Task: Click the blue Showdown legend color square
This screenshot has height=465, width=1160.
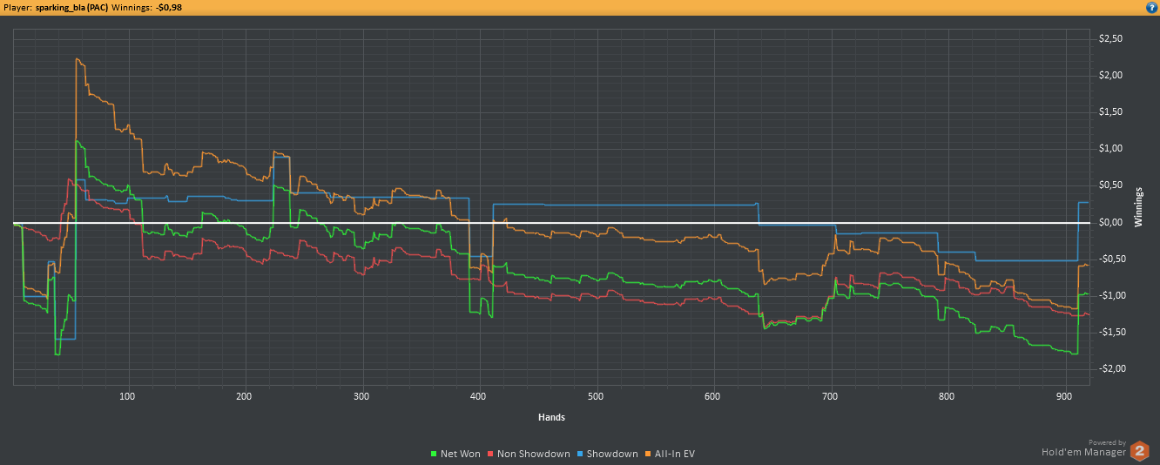Action: click(x=580, y=455)
